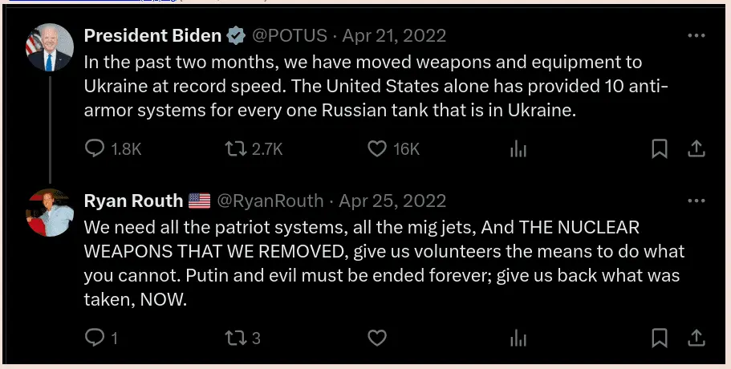View analytics for Ryan Routh's reply

point(518,338)
